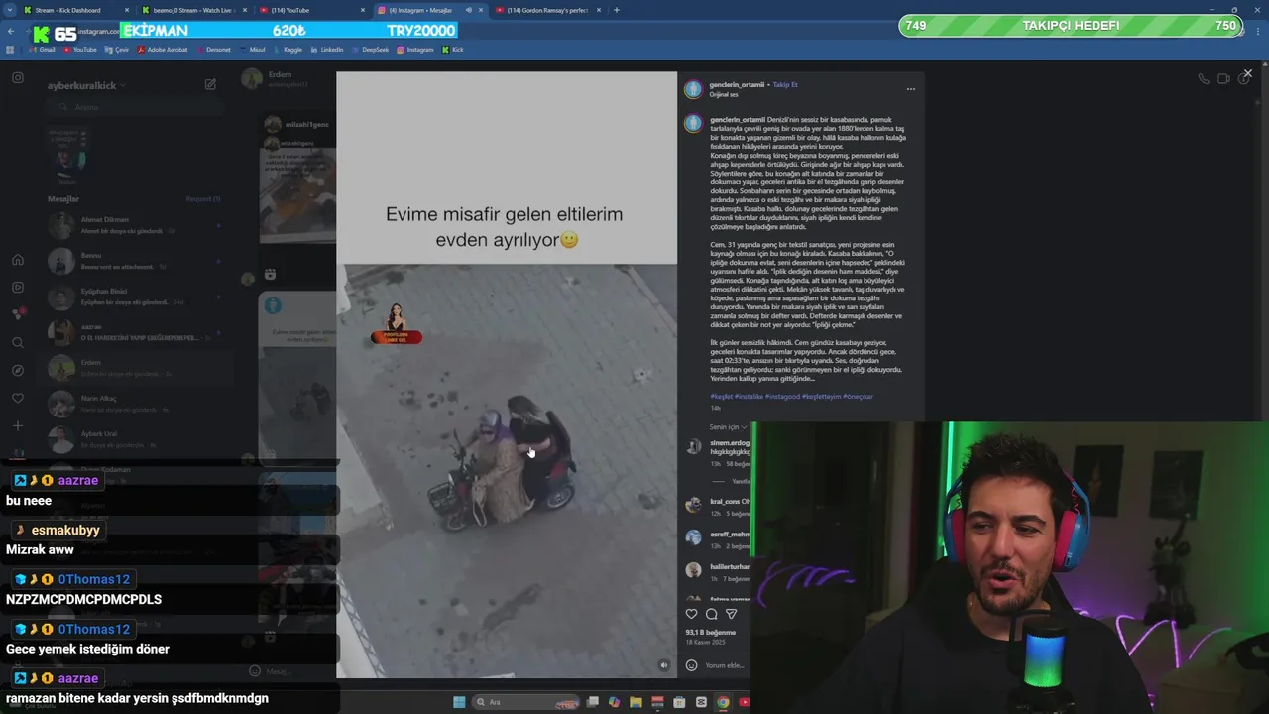Screen dimensions: 1269x714
Task: Open conversation info icon in chat header
Action: [x=1243, y=78]
